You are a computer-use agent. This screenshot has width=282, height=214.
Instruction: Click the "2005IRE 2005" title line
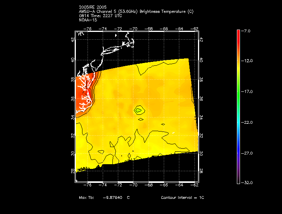(x=93, y=7)
